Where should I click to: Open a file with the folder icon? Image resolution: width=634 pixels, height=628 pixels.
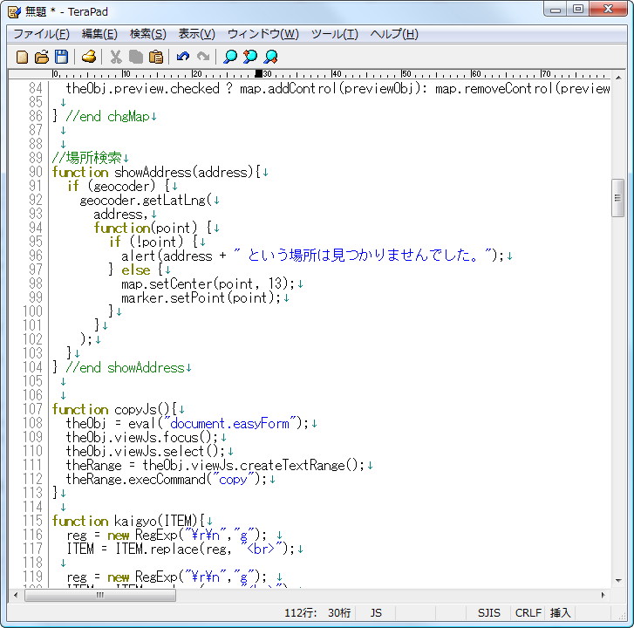point(42,57)
